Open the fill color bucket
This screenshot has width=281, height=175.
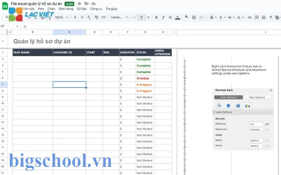(187, 17)
